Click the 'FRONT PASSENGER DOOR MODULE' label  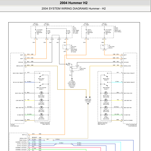tap(131, 125)
